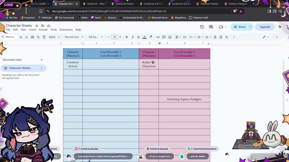This screenshot has width=289, height=162.
Task: Click the Menus search box
Action: point(9,37)
